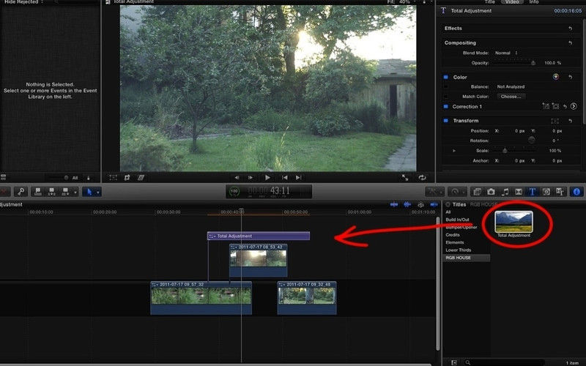Viewport: 586px width, 366px height.
Task: Open the edit mode dropdown next to append
Action: [75, 192]
